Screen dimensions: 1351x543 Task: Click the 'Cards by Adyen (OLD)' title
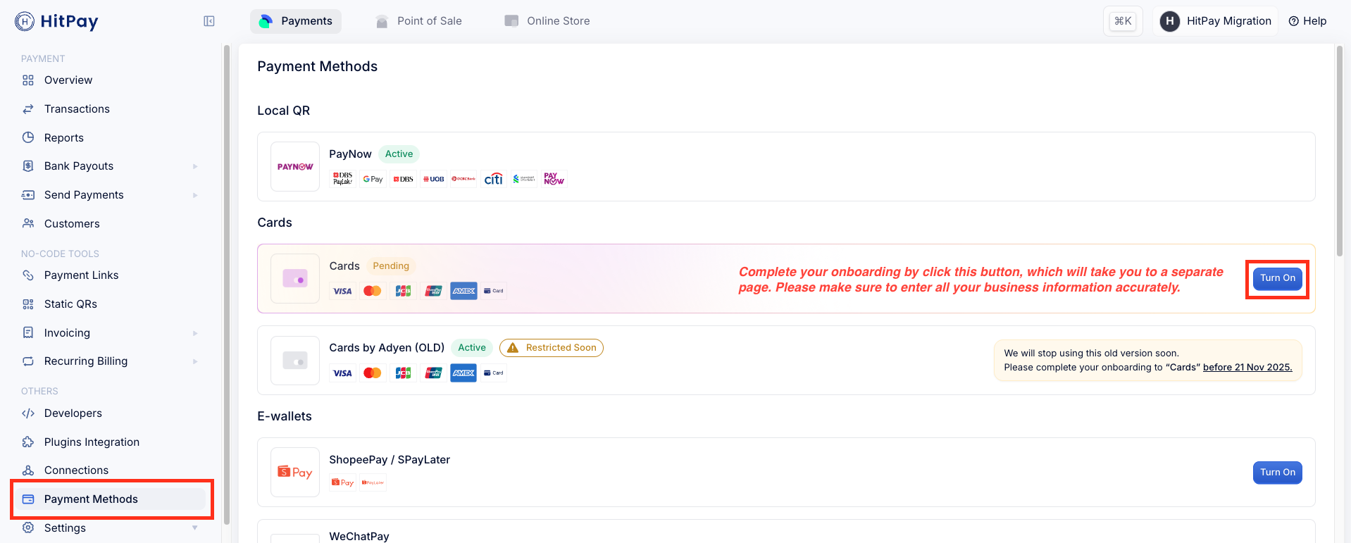tap(387, 348)
